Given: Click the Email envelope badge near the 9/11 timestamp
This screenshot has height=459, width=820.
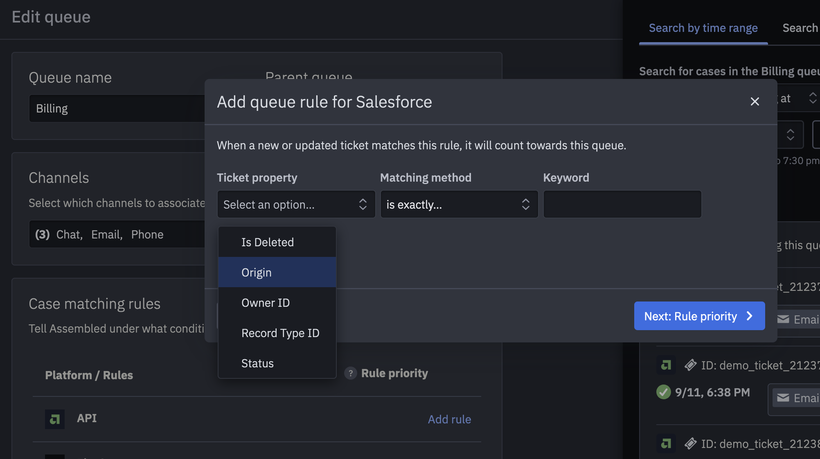Looking at the screenshot, I should [783, 398].
